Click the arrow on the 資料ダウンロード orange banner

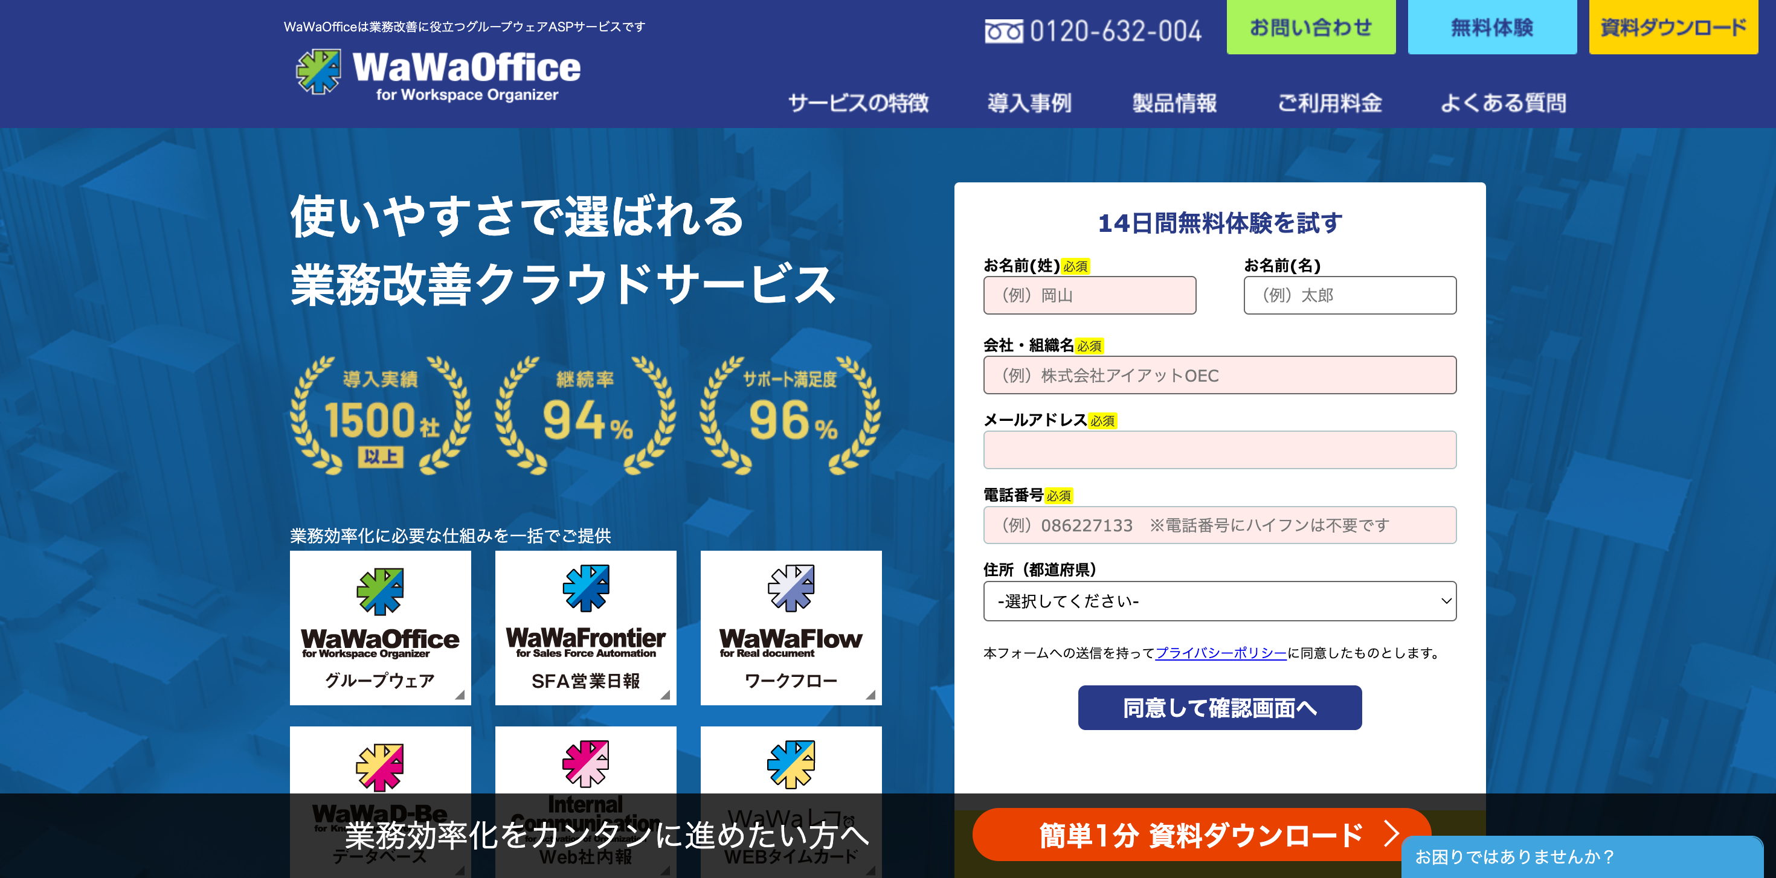pyautogui.click(x=1391, y=834)
